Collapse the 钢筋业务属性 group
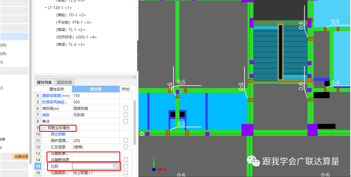351x177 pixels. (x=44, y=128)
